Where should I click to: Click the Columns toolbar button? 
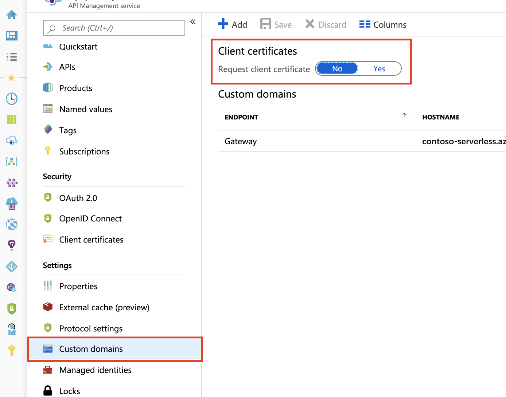383,24
